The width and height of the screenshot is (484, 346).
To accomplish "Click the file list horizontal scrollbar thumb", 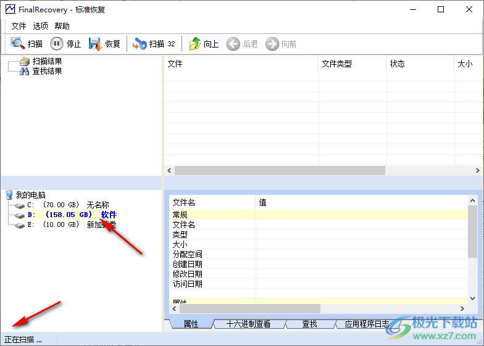I will click(280, 170).
